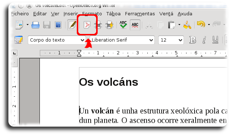Toggle Italic formatting

[x=204, y=40]
